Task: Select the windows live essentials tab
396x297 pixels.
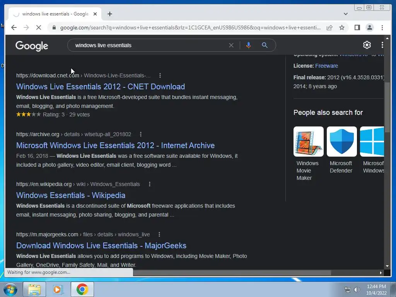Action: coord(55,14)
